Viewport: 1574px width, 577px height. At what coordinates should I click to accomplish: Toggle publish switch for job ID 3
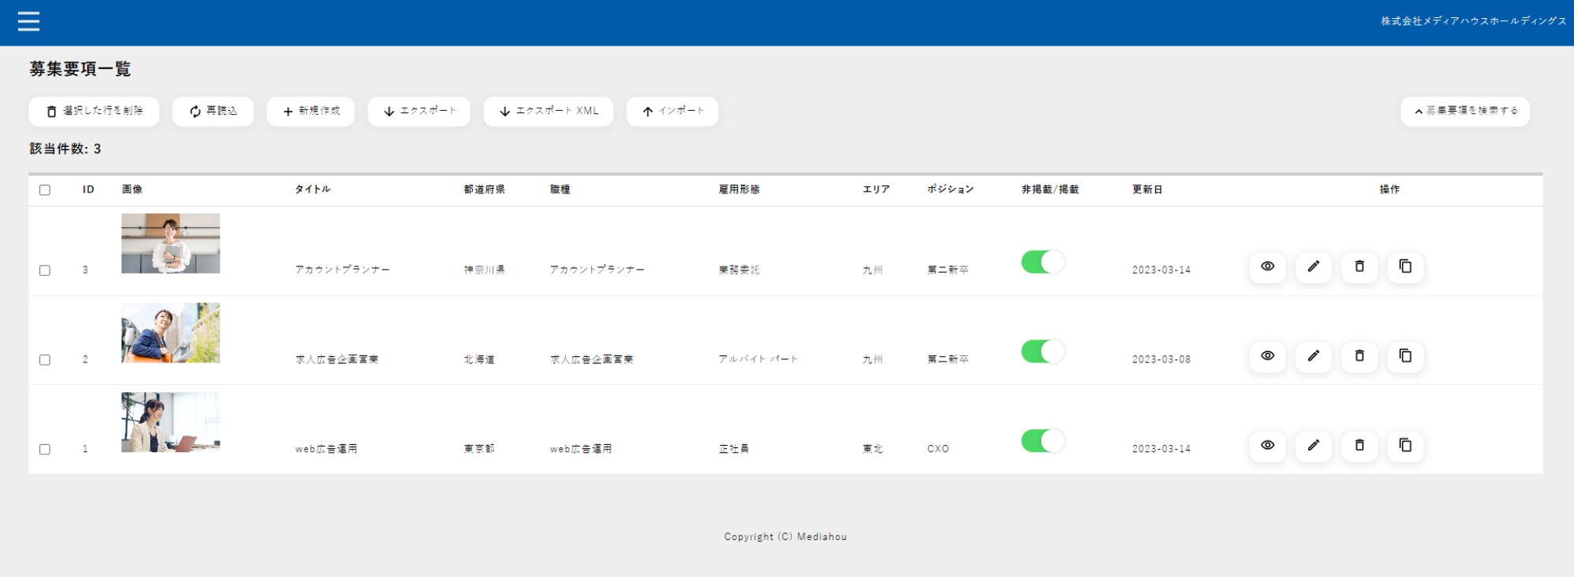click(x=1042, y=262)
